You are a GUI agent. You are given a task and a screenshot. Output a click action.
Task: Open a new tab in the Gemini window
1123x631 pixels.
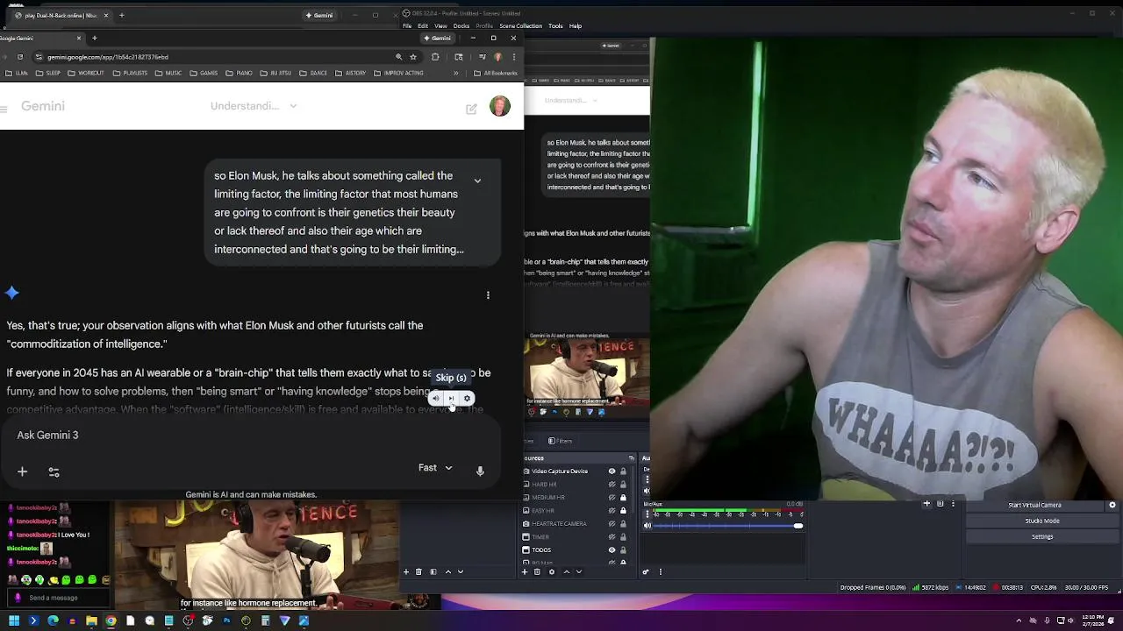(95, 38)
